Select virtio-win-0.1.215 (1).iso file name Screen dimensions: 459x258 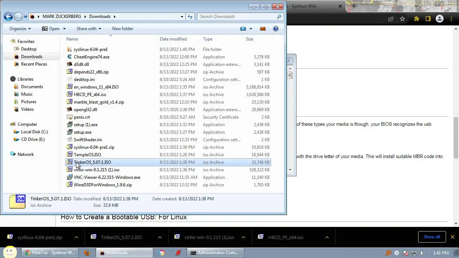(x=96, y=170)
